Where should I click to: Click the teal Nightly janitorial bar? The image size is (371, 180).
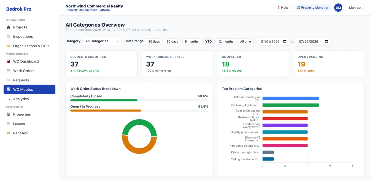point(285,132)
